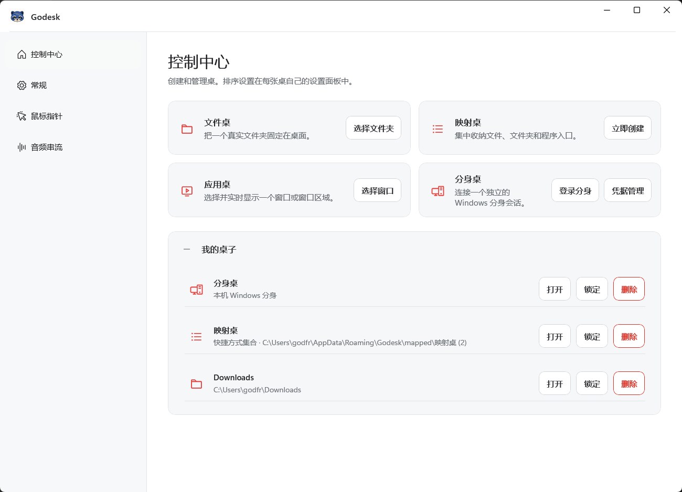682x492 pixels.
Task: Click the list icon of the 快捷方式集合 row
Action: (x=197, y=337)
